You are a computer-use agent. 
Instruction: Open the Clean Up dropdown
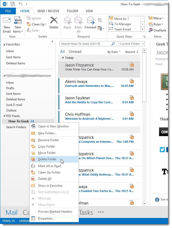tap(46, 24)
